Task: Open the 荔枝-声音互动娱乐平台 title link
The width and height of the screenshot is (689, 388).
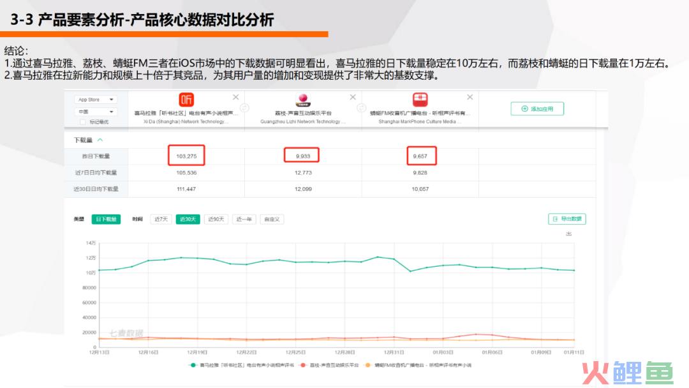Action: (x=303, y=114)
